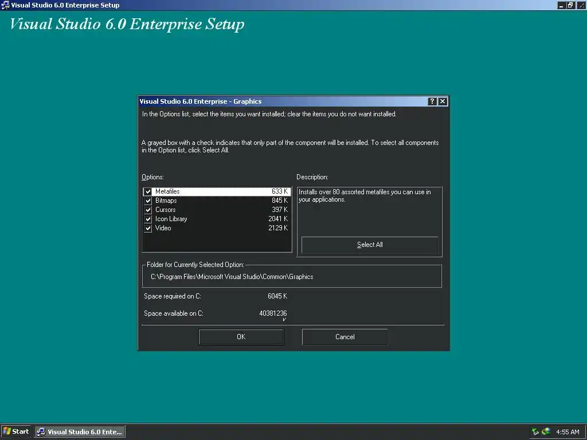Confirm with the OK button

coord(241,337)
